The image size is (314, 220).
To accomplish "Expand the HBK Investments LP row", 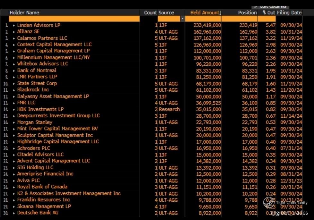I will pos(14,110).
